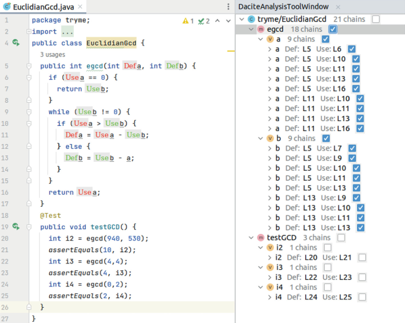Image resolution: width=405 pixels, height=323 pixels.
Task: Select chain a Def L11 Use L16
Action: 312,128
